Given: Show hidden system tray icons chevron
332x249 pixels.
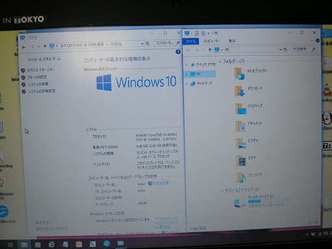Looking at the screenshot, I should pos(307,234).
